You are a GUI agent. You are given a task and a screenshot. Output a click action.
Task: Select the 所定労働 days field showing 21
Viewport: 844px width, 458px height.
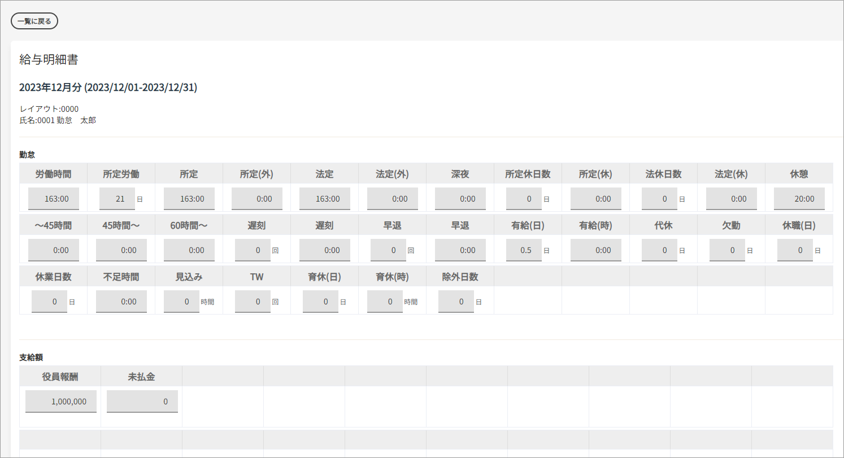coord(117,199)
